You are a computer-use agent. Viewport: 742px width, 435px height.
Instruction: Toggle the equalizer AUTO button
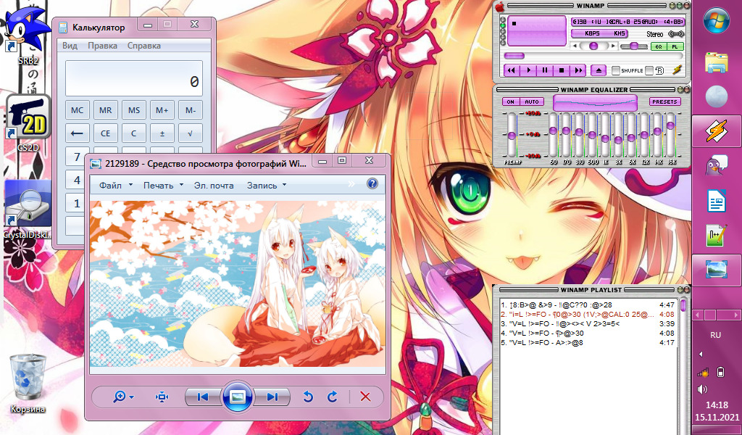[x=530, y=101]
